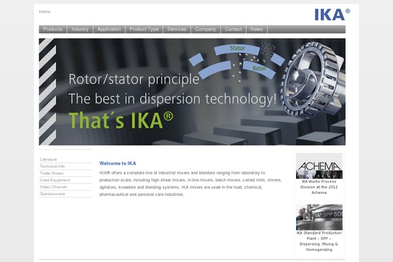Open the Home breadcrumb link
The width and height of the screenshot is (393, 262).
[x=45, y=12]
